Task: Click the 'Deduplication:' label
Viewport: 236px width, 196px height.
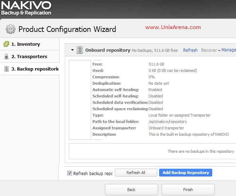Action: (107, 83)
